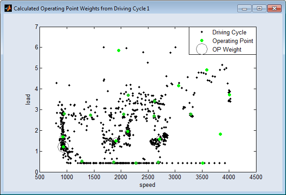Maximize the figure window
286x195 pixels.
260,9
